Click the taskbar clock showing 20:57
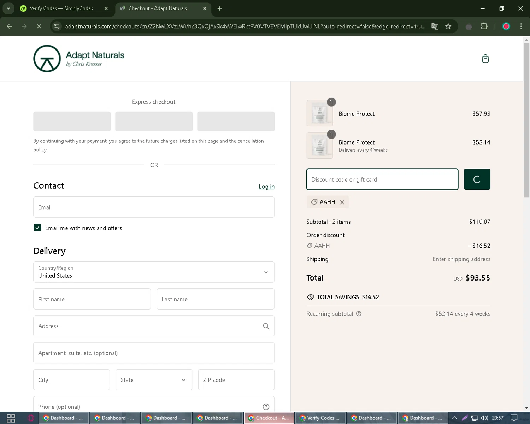The width and height of the screenshot is (530, 424). click(497, 418)
